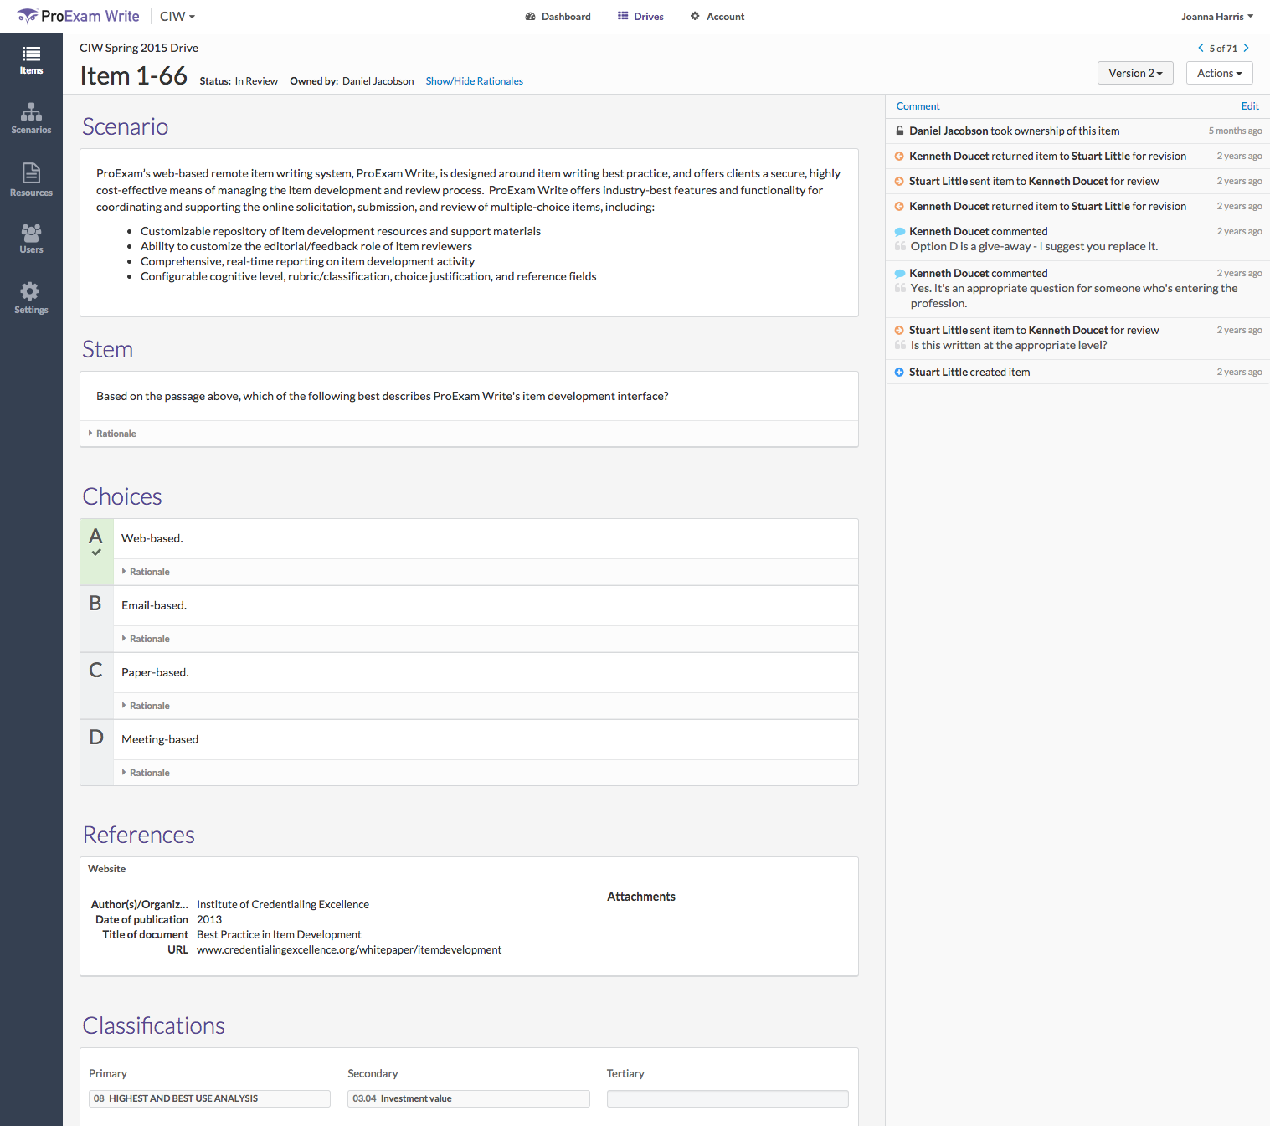Open the Settings sidebar section
1270x1126 pixels.
pyautogui.click(x=31, y=298)
